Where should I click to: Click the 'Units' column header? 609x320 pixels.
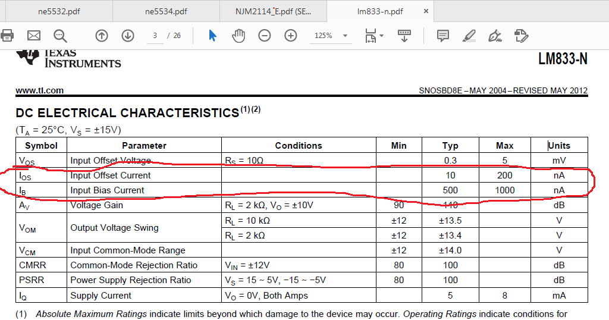pos(559,146)
